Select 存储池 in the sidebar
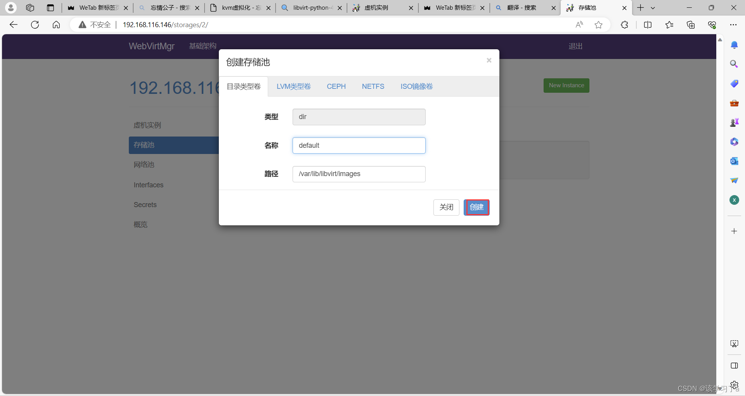Screen dimensions: 745x396 pos(174,145)
